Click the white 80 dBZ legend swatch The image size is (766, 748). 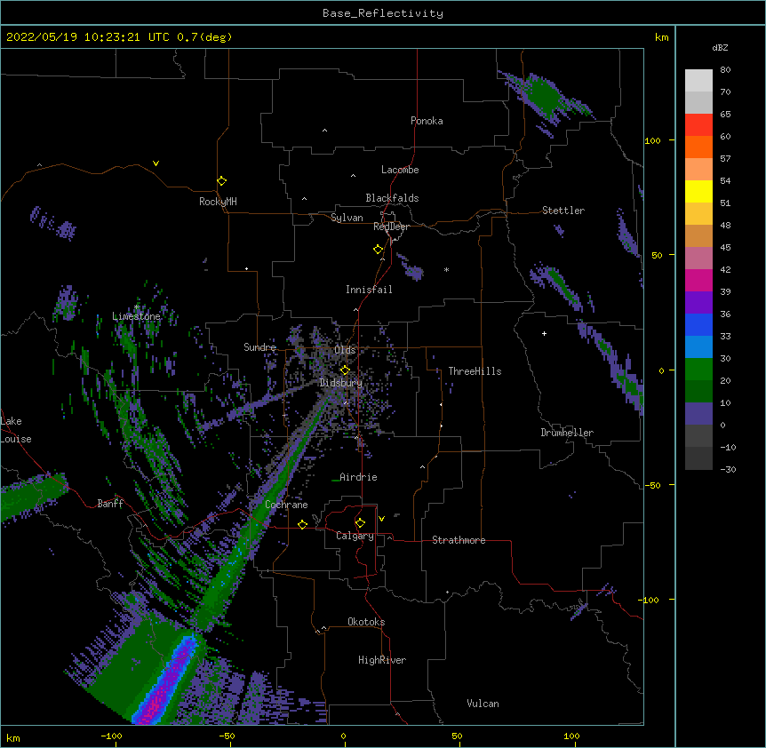[x=698, y=80]
